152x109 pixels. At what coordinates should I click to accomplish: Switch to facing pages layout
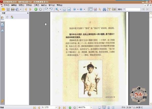tap(113, 107)
